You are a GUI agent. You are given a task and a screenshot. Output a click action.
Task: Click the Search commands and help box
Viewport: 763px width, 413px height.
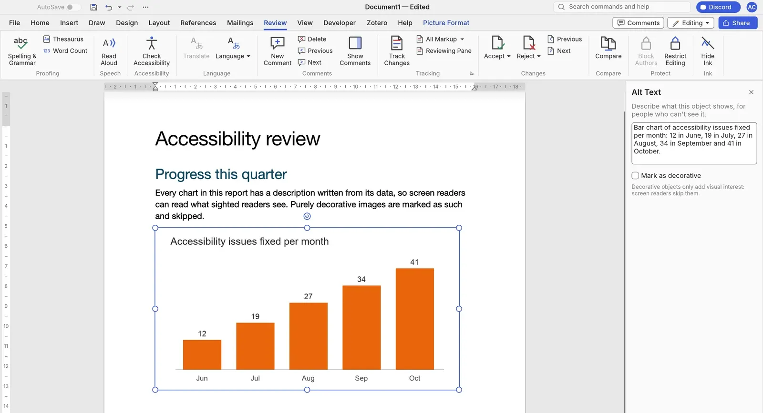coord(622,7)
